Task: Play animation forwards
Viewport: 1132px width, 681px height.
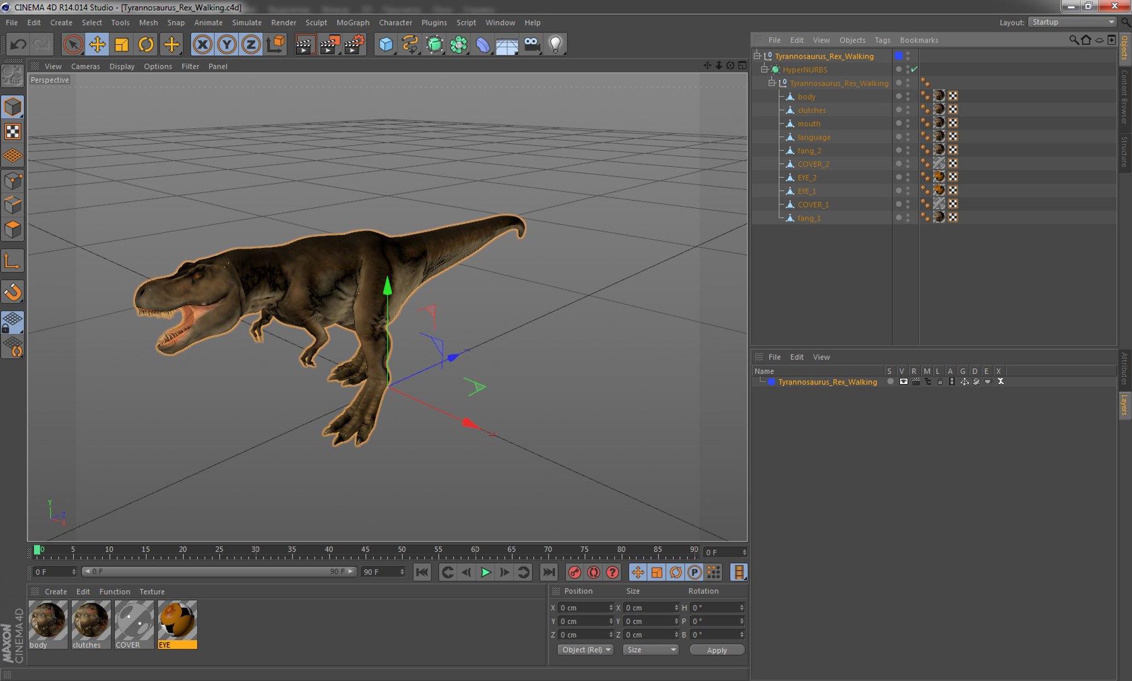Action: click(485, 573)
